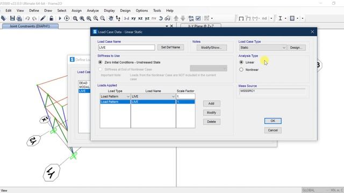Open the GLOBAL coordinate system dropdown

(x=316, y=190)
